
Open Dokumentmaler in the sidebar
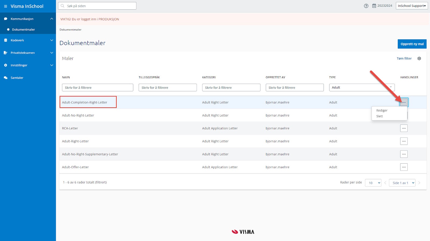(x=23, y=29)
